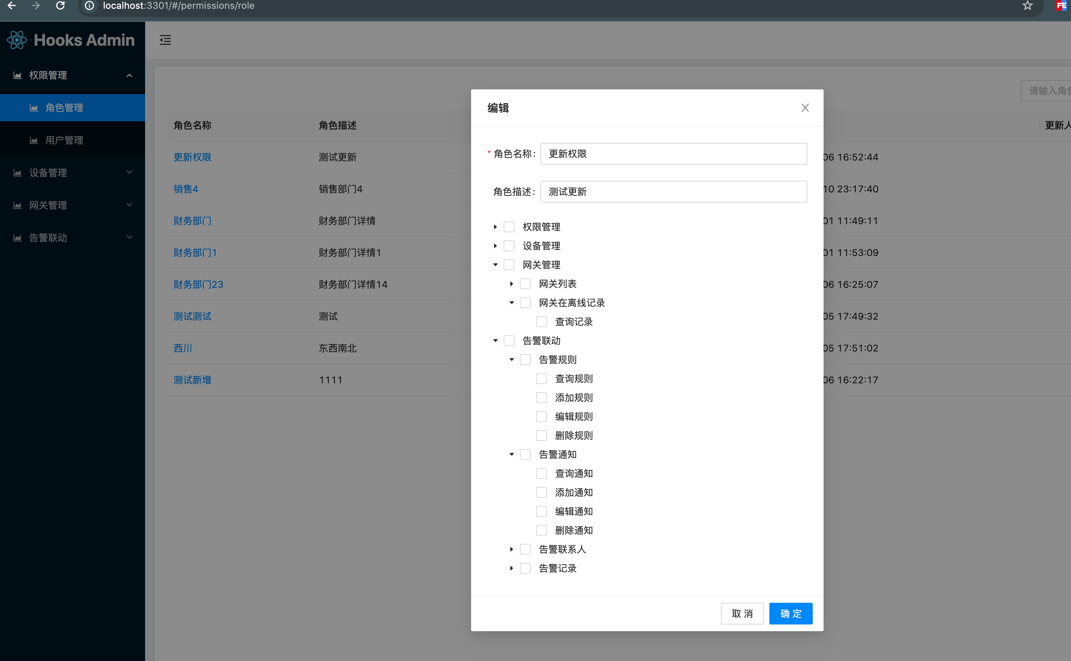This screenshot has width=1071, height=661.
Task: Open the 测试新增 role link
Action: pos(193,380)
